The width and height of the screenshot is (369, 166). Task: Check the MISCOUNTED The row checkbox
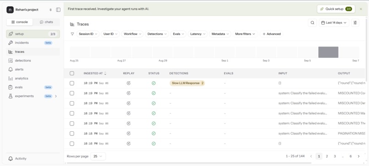click(72, 124)
